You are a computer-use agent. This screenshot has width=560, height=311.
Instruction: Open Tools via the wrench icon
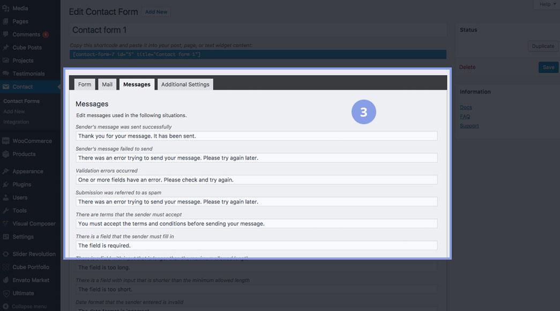[x=5, y=211]
